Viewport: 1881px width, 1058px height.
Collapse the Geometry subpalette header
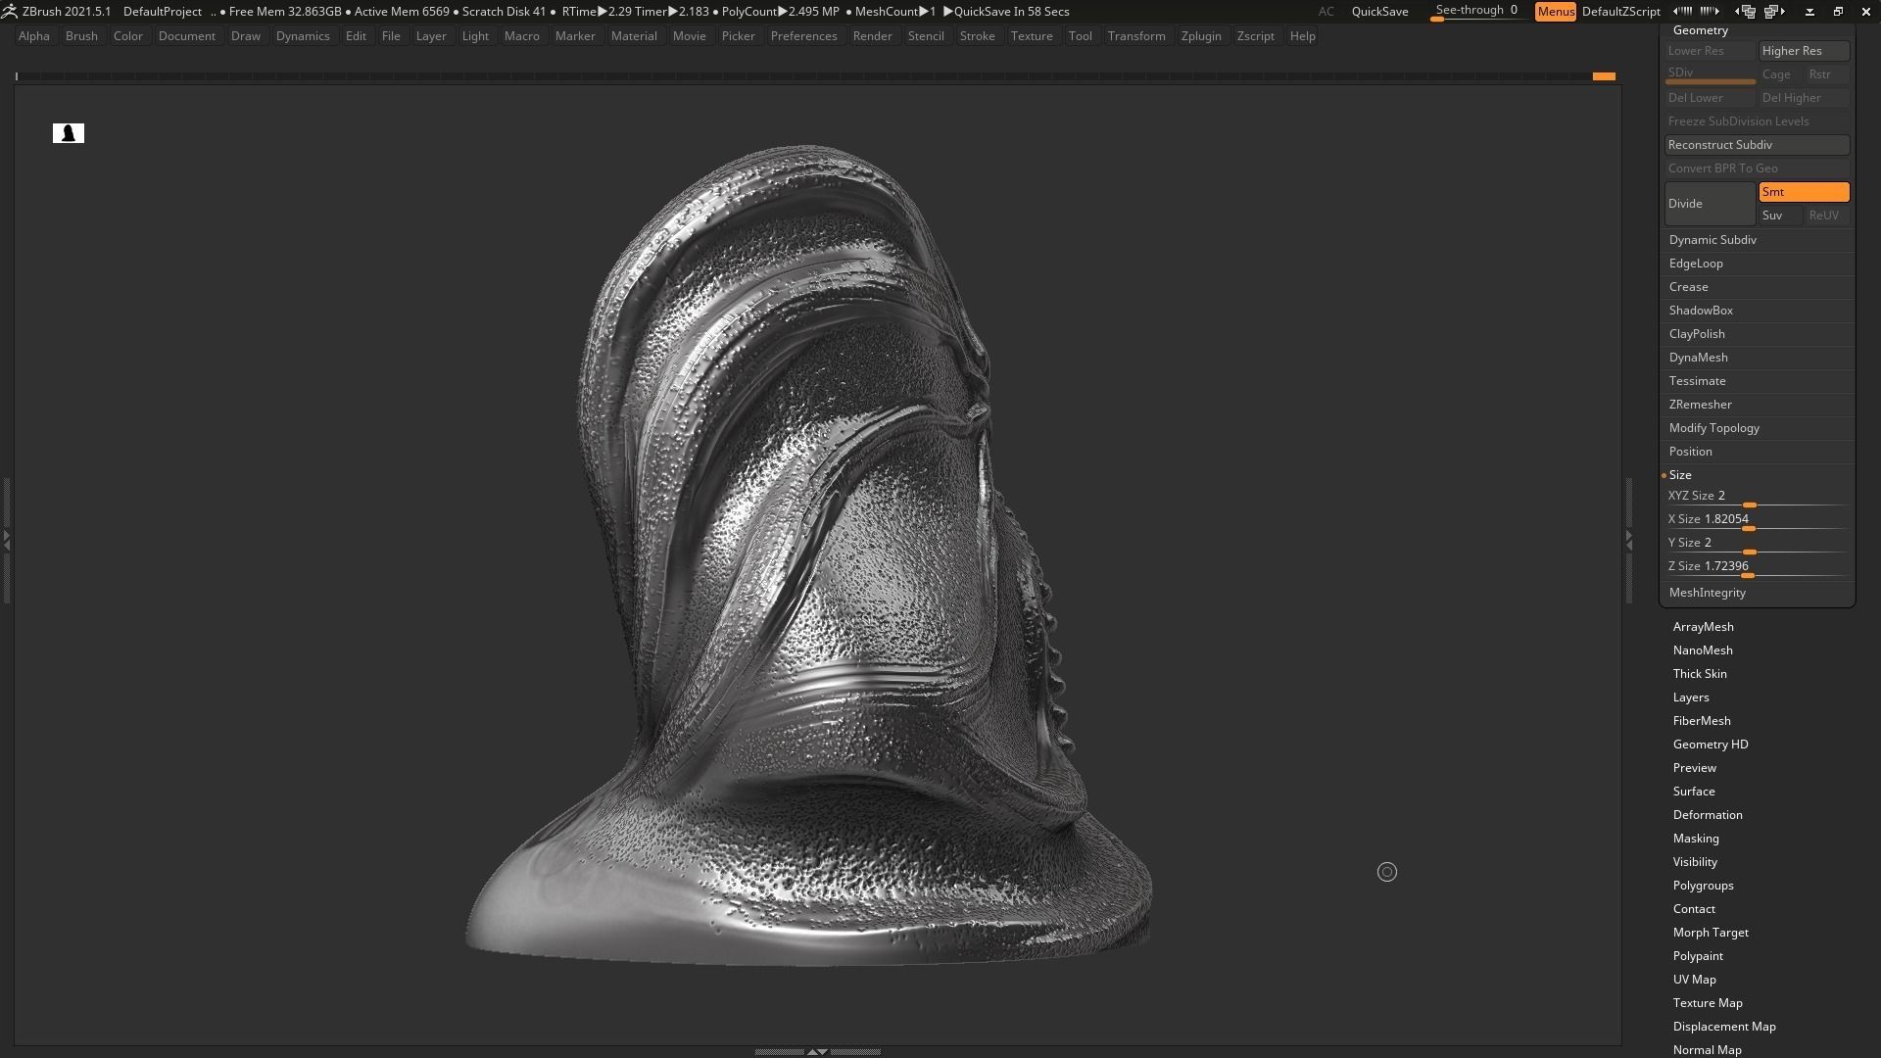tap(1700, 30)
